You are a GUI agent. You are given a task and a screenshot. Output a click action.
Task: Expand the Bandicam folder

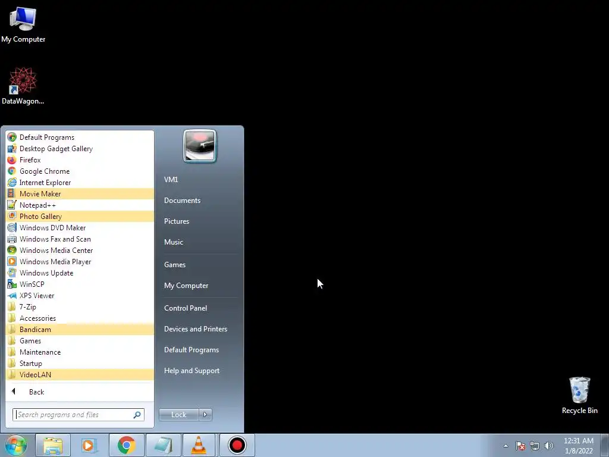pyautogui.click(x=80, y=329)
